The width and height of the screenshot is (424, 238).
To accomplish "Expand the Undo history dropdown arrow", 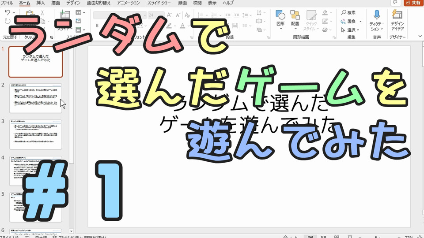I will point(14,13).
